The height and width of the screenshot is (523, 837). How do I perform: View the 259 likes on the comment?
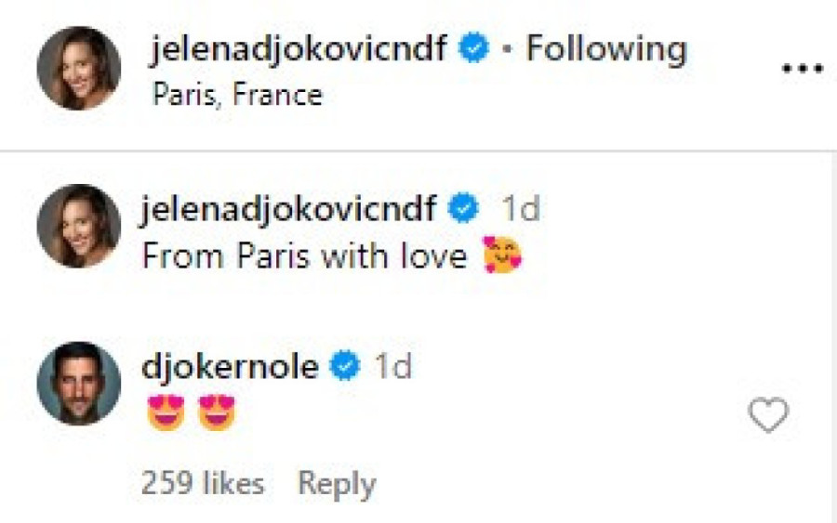[x=202, y=483]
